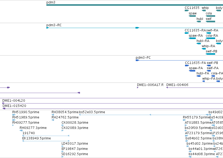Image resolution: width=223 pixels, height=158 pixels.
Task: Click the whip-PA protein glyph
Action: tap(203, 81)
